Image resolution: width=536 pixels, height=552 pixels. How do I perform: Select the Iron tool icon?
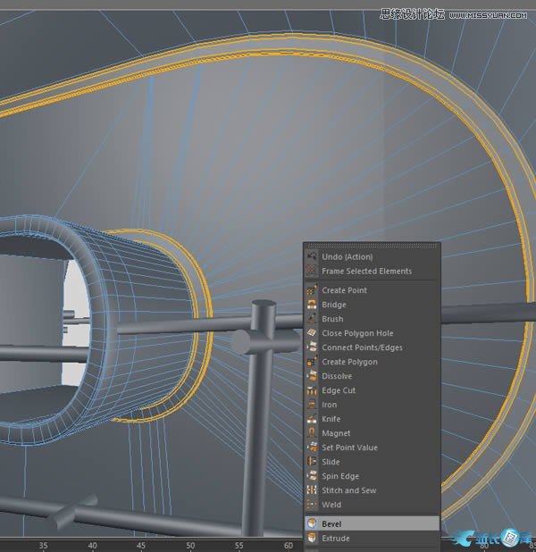(x=312, y=405)
